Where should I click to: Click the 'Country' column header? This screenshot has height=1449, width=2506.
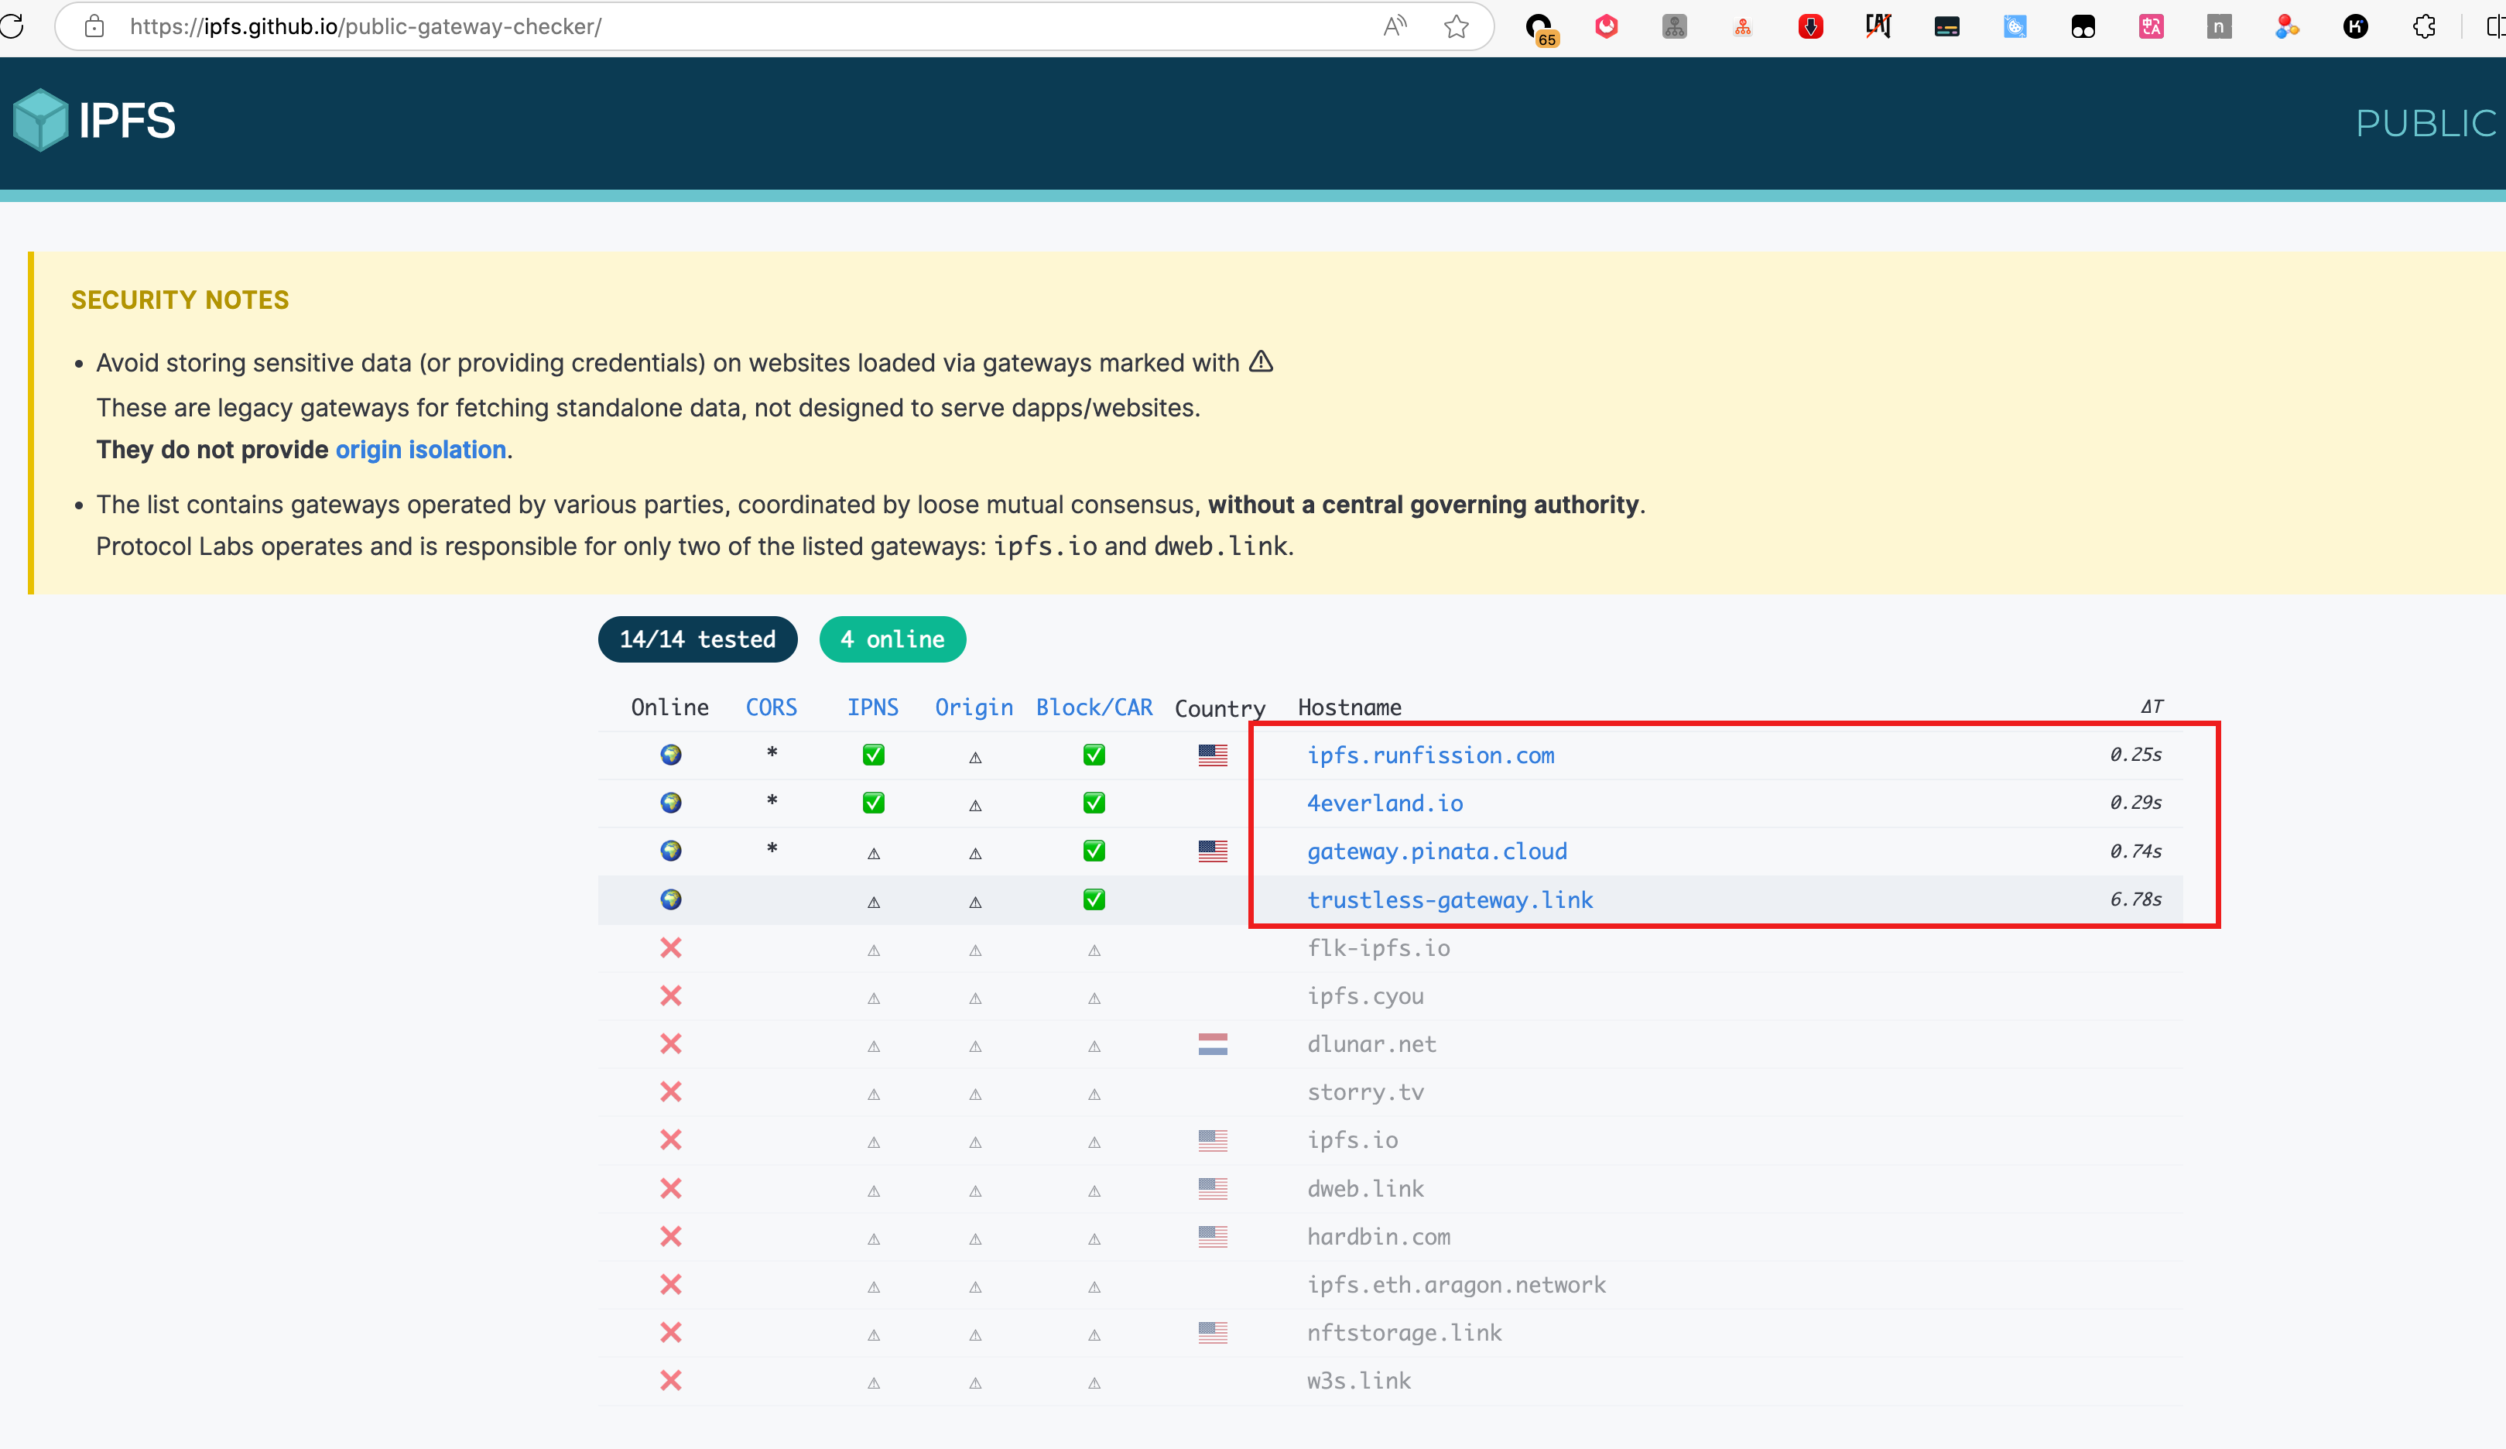point(1219,708)
